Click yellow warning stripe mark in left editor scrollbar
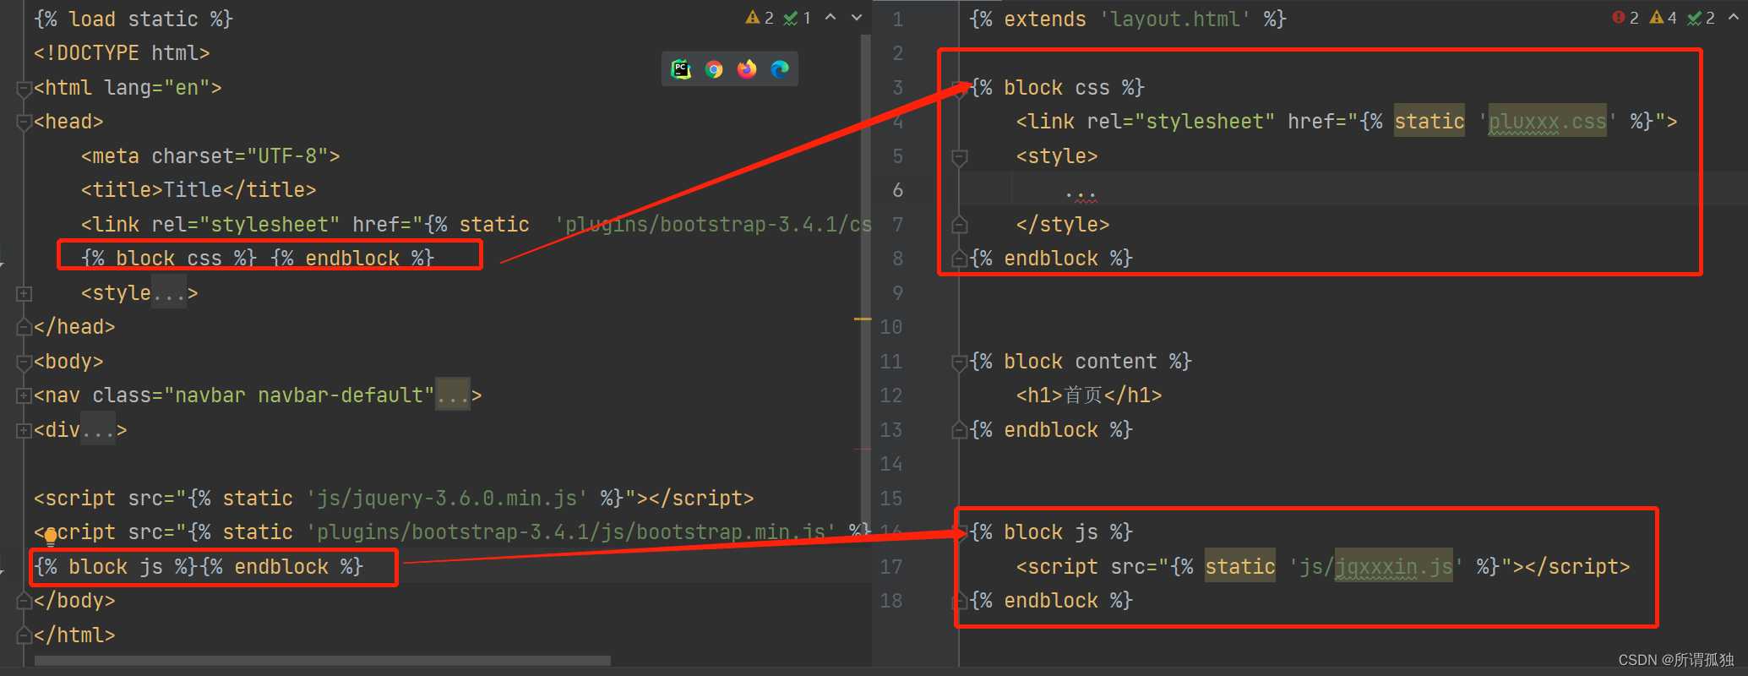This screenshot has width=1748, height=676. tap(862, 319)
